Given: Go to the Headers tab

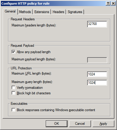Looking at the screenshot, I should 58,12.
